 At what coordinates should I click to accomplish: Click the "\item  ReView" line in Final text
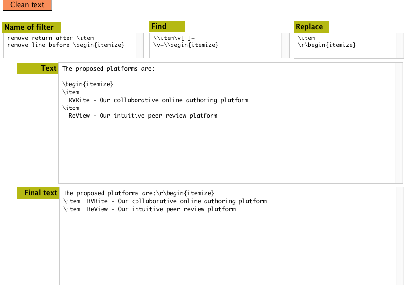[149, 209]
